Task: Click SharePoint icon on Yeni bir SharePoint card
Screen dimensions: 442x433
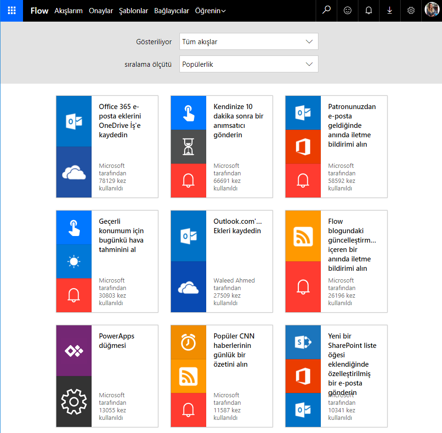Action: [303, 342]
